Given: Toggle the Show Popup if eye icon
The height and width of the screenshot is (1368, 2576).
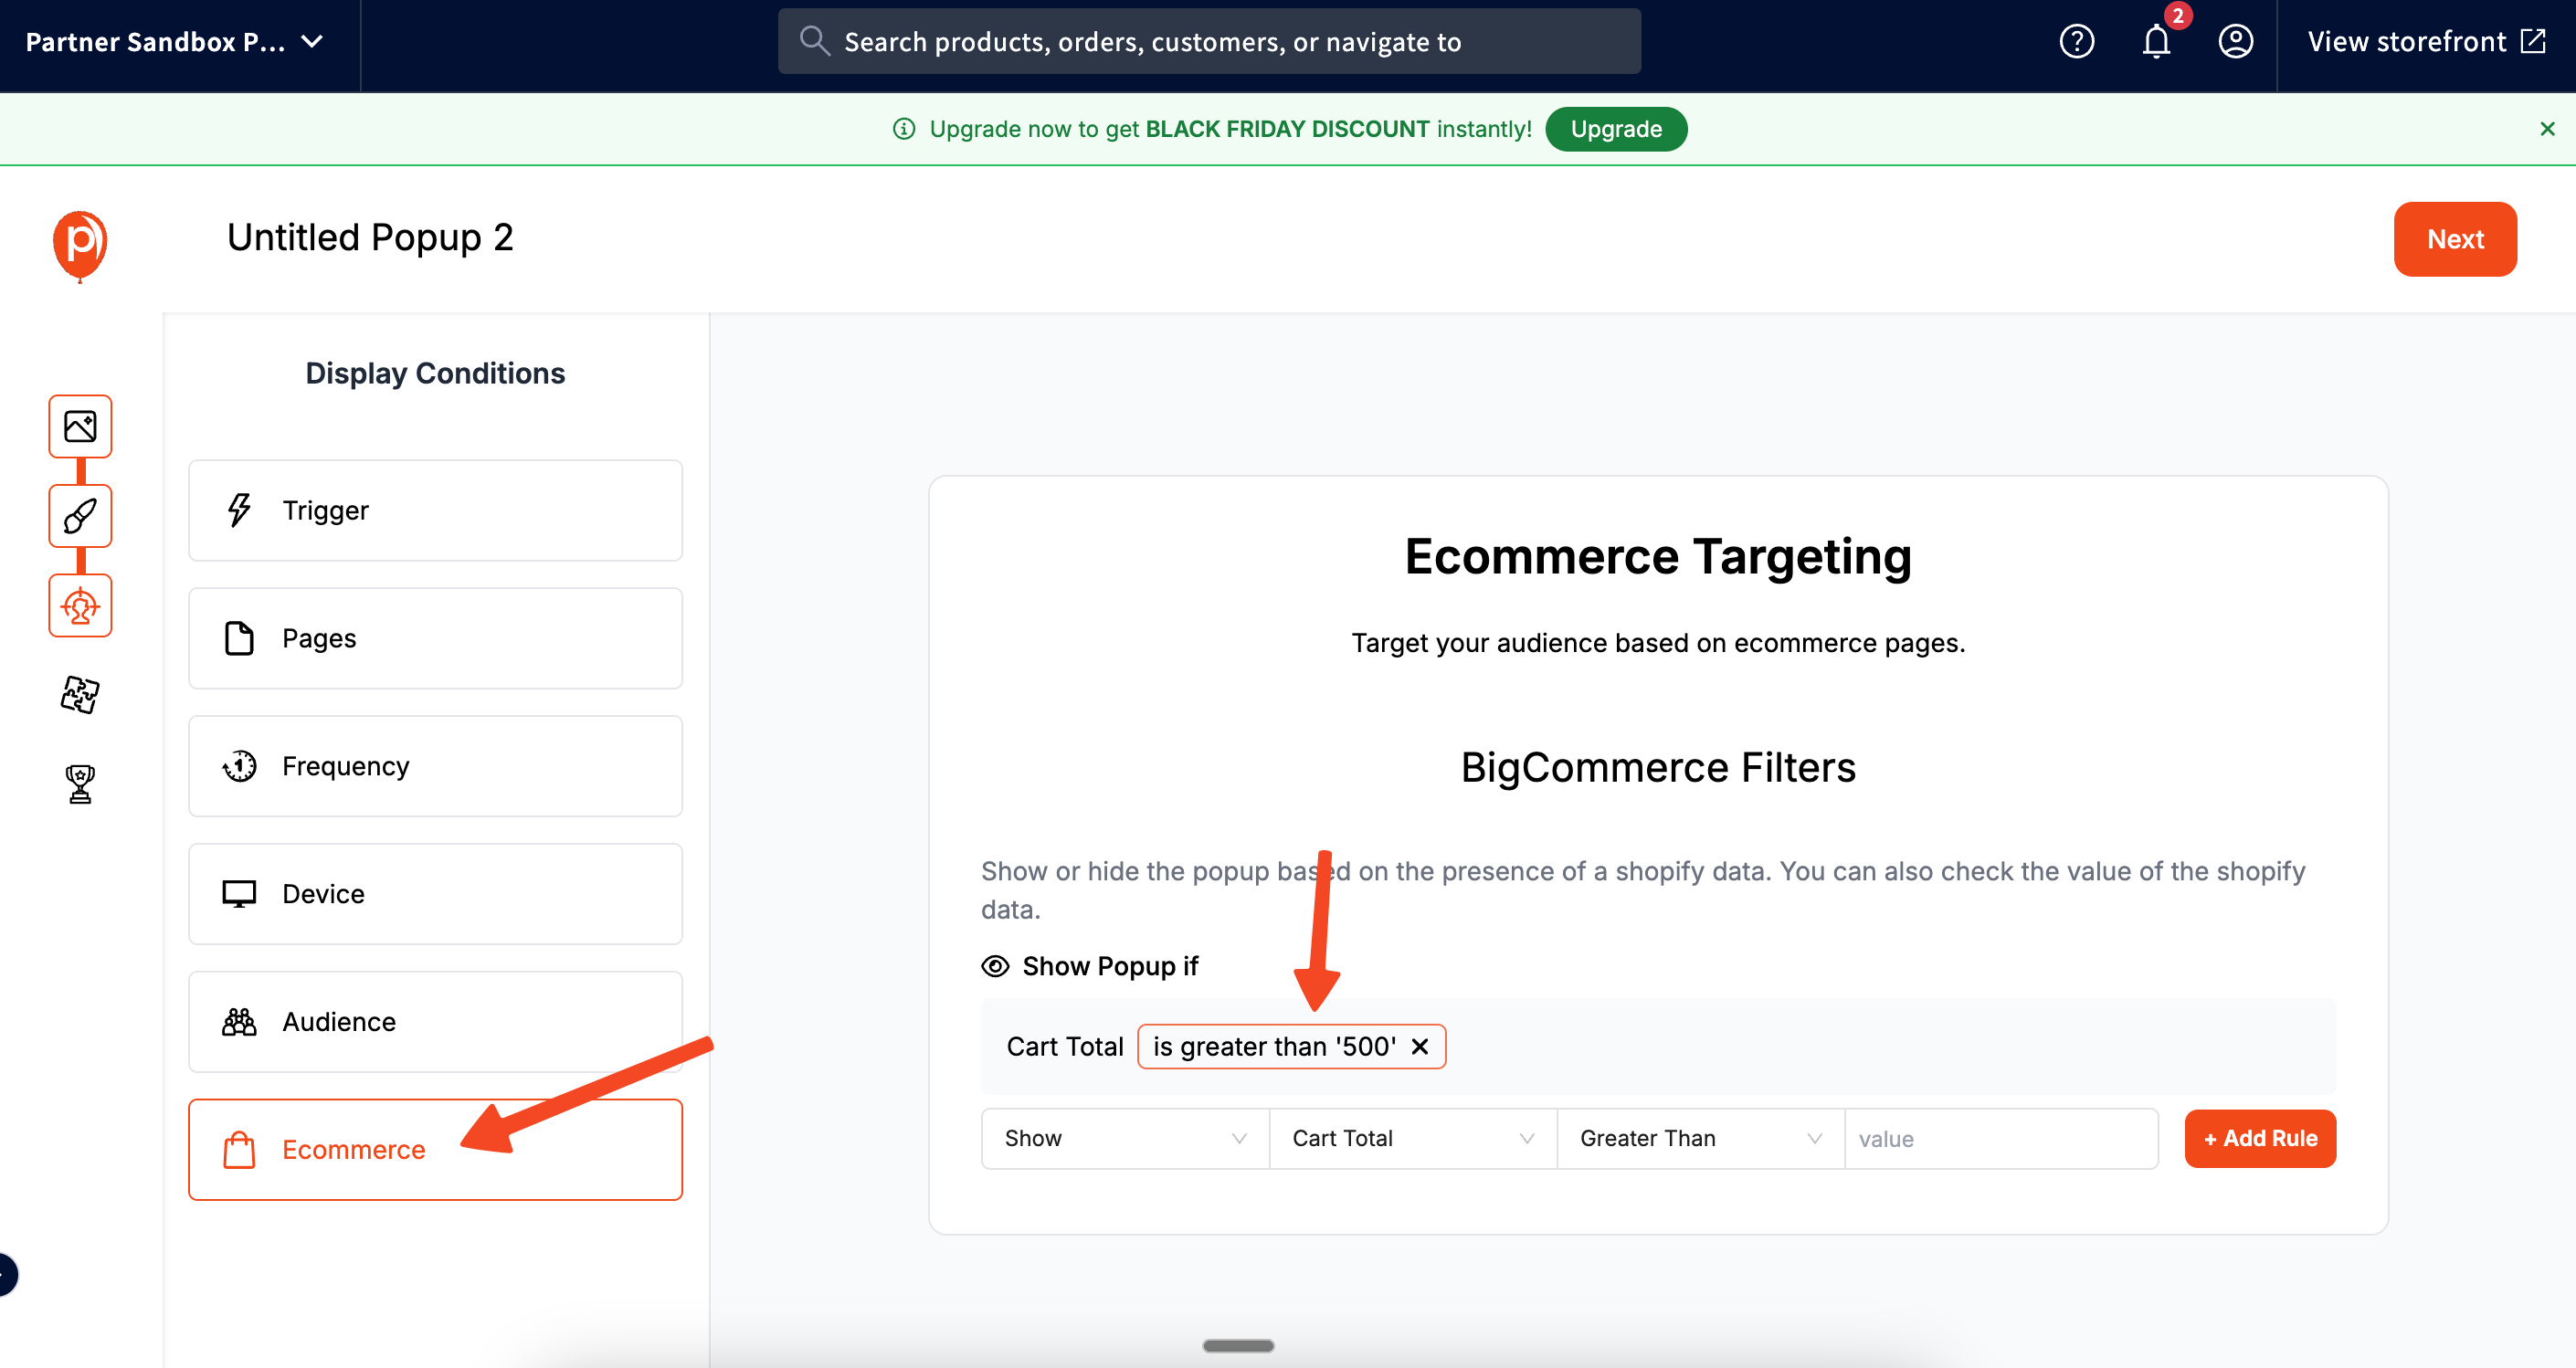Looking at the screenshot, I should [995, 966].
